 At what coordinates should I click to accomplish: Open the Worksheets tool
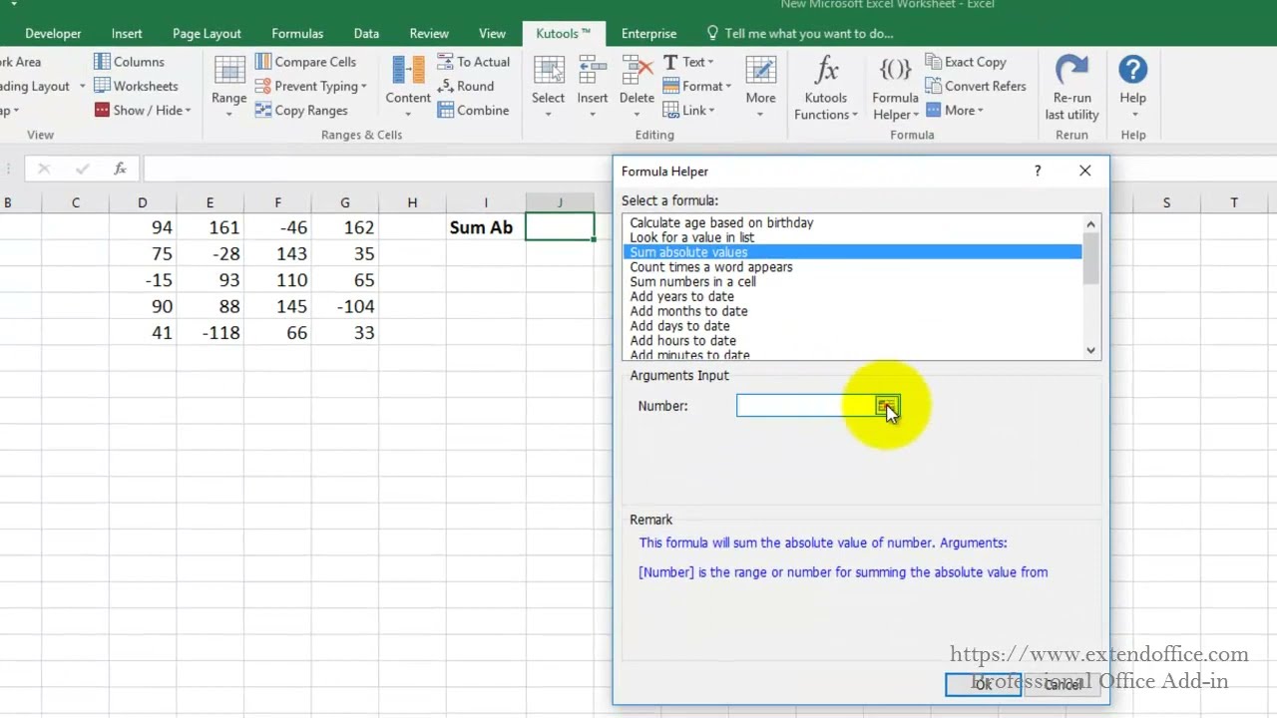click(x=136, y=86)
